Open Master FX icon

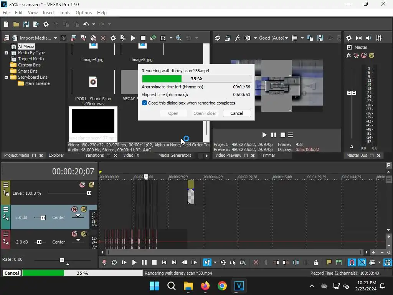coord(348,55)
